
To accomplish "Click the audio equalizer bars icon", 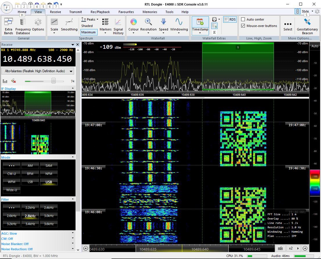I will click(5, 81).
